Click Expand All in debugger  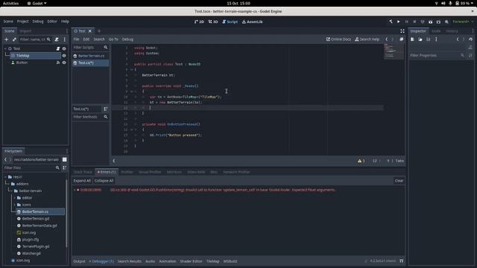tap(82, 181)
